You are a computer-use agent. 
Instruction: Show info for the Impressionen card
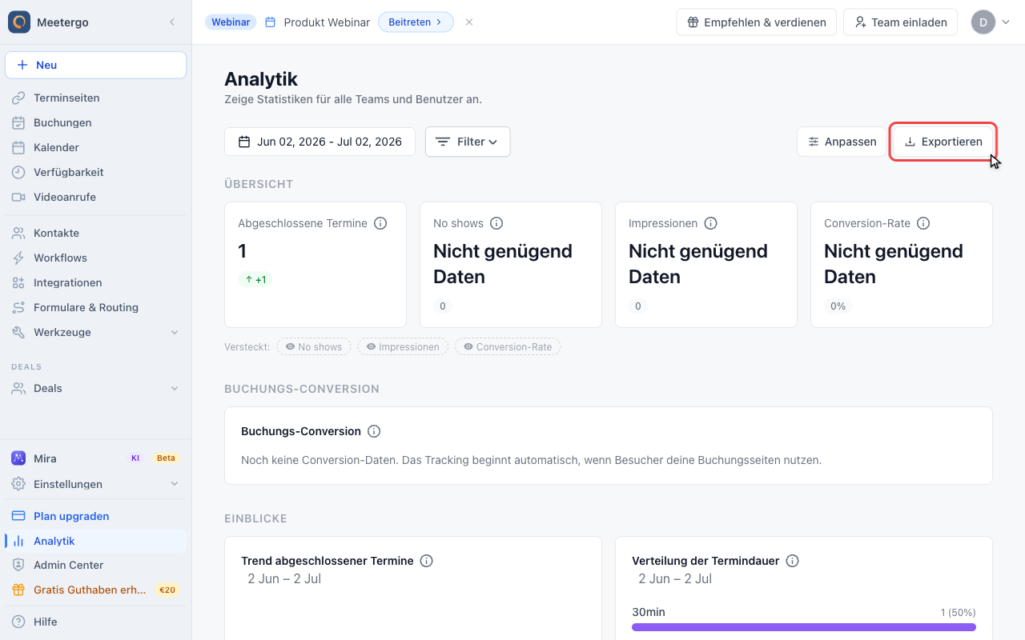[710, 223]
